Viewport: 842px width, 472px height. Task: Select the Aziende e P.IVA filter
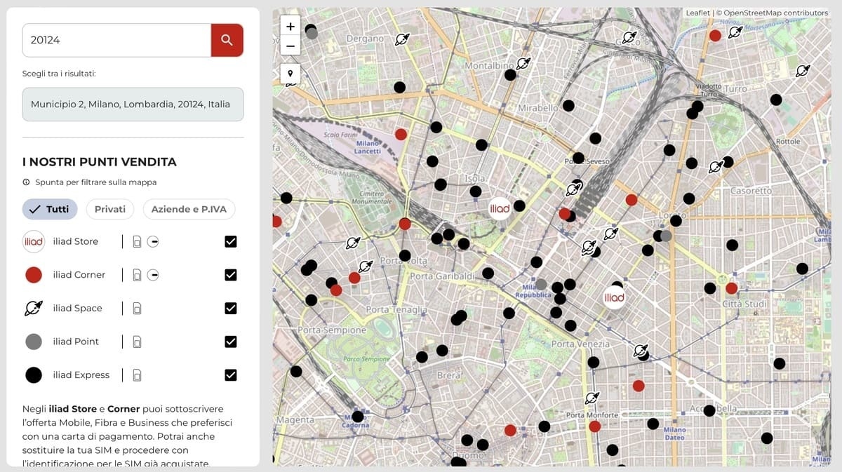189,209
